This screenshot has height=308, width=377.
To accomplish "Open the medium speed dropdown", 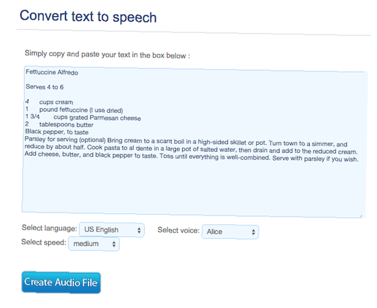I will [x=94, y=244].
